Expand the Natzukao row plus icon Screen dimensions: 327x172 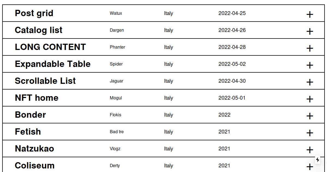310,150
